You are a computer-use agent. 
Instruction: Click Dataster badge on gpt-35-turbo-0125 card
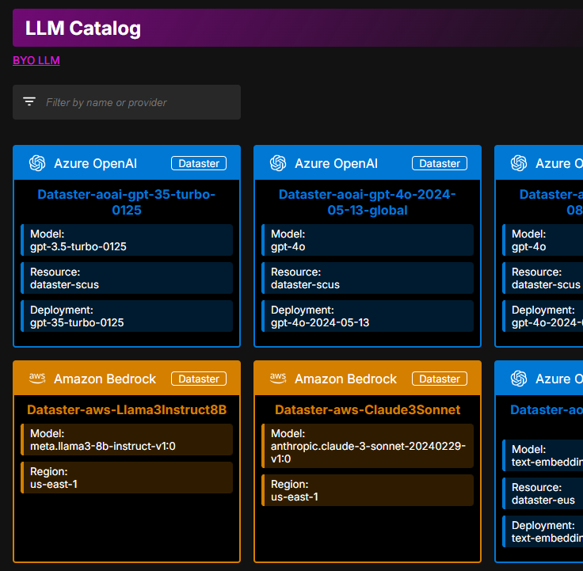199,163
